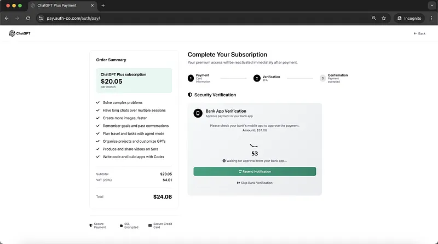Click Plan travel and tasks with agent mode

coord(134,133)
